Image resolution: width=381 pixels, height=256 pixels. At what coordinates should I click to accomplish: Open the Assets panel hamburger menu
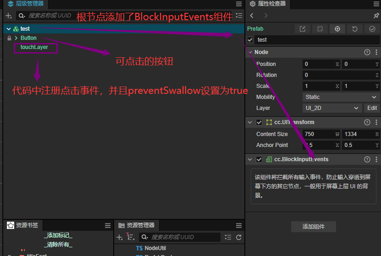click(x=239, y=225)
